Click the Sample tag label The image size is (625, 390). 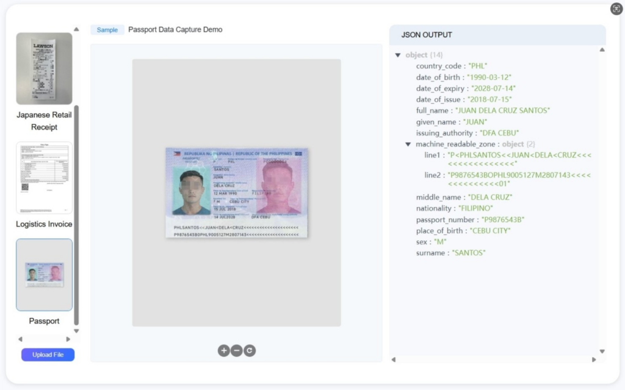(x=107, y=30)
